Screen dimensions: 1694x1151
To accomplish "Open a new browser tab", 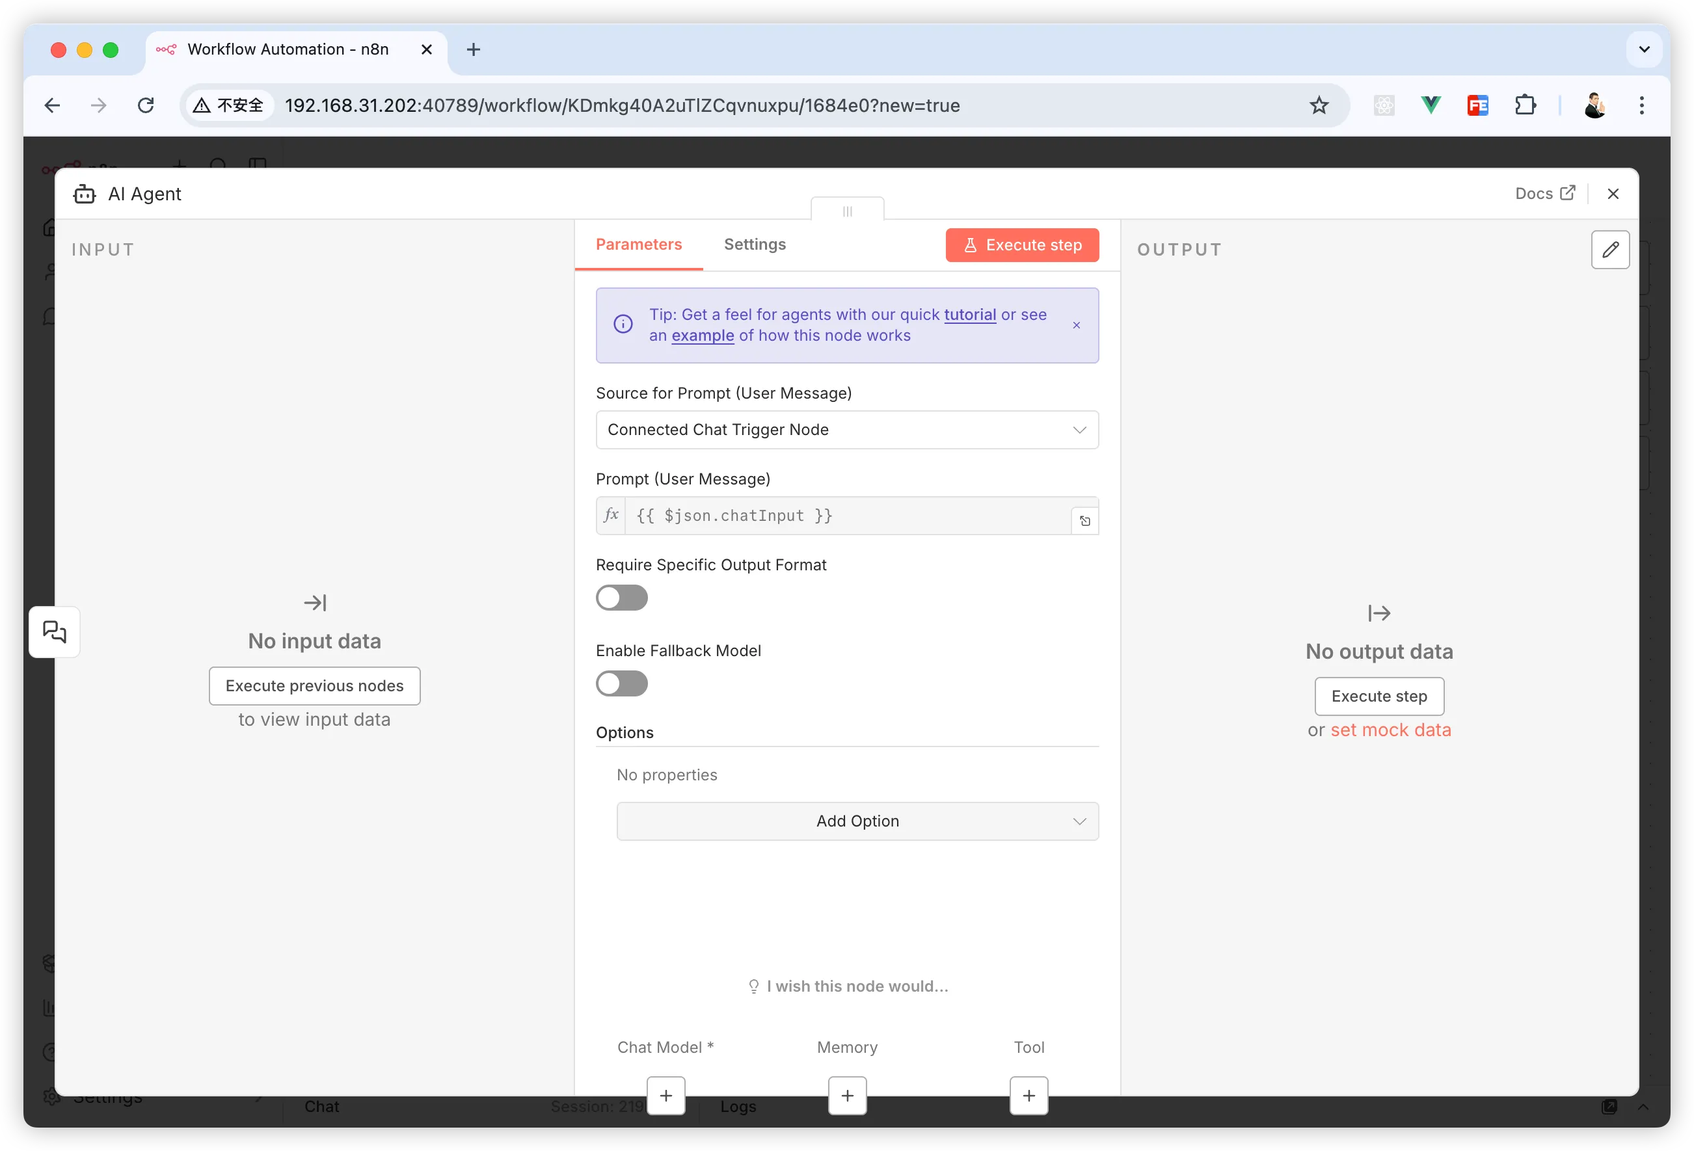I will click(473, 49).
